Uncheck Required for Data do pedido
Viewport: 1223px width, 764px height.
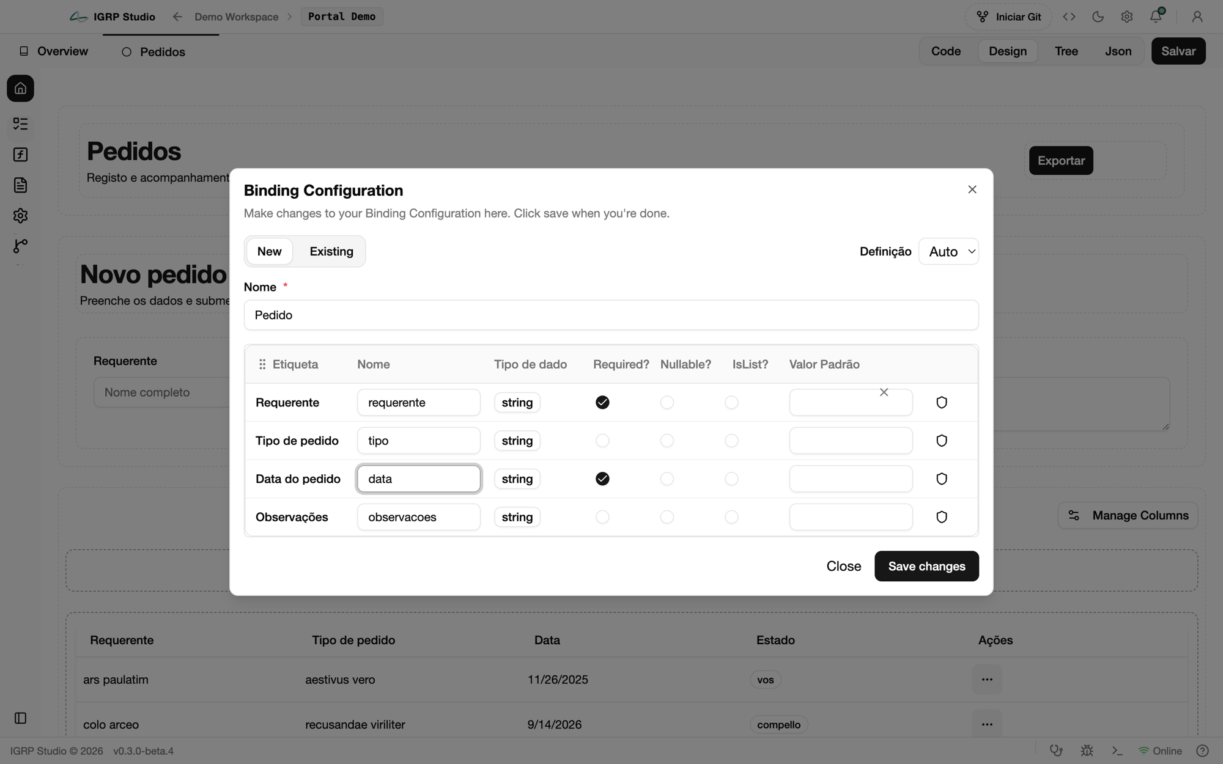[602, 479]
